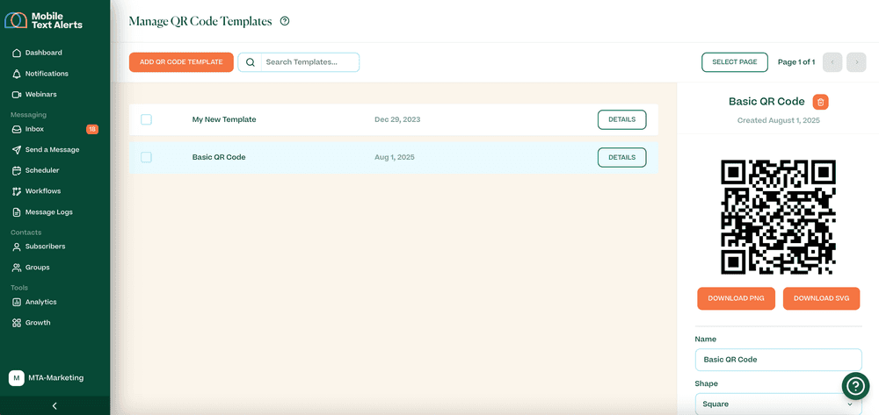The width and height of the screenshot is (879, 415).
Task: Open the MTA-Marketing account menu
Action: click(x=46, y=378)
